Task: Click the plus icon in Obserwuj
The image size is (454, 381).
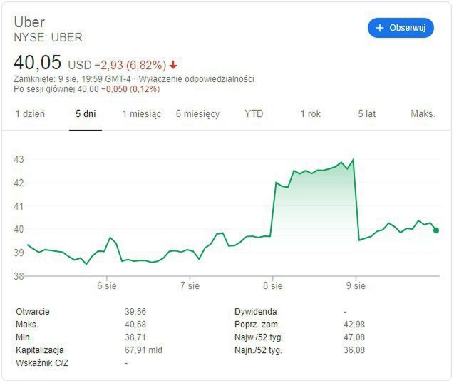Action: coord(380,28)
